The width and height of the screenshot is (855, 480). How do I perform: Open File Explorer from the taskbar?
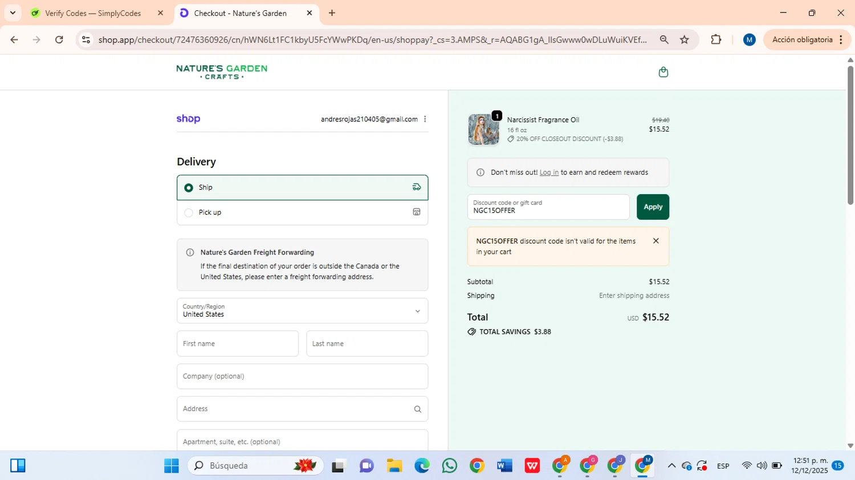tap(394, 466)
